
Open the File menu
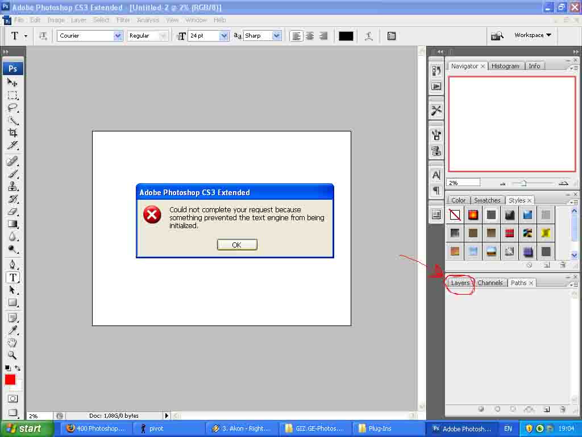(x=19, y=20)
